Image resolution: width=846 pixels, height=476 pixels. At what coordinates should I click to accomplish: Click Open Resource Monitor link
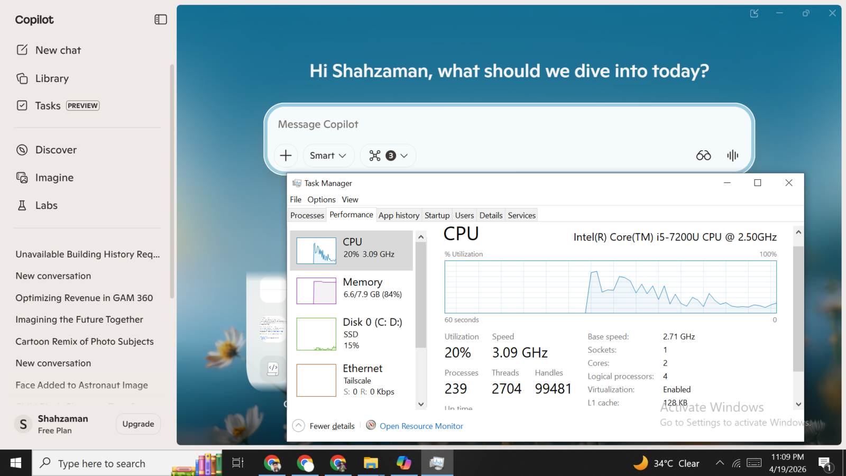tap(421, 426)
